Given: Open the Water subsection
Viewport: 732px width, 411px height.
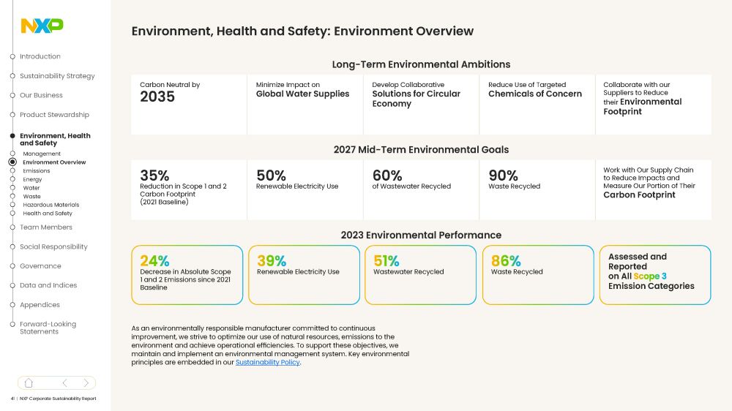Looking at the screenshot, I should [x=31, y=188].
